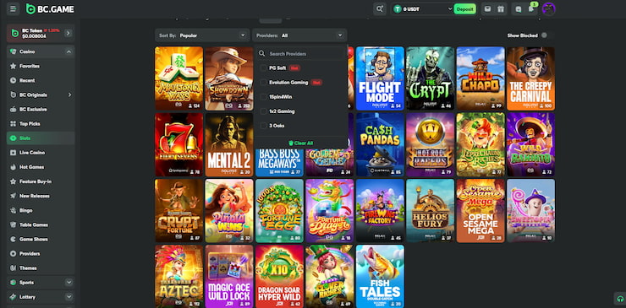
Task: Open the user avatar profile
Action: coord(549,8)
